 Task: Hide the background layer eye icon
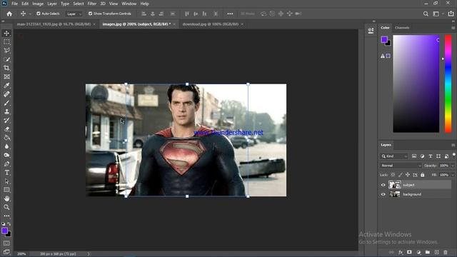coord(383,194)
